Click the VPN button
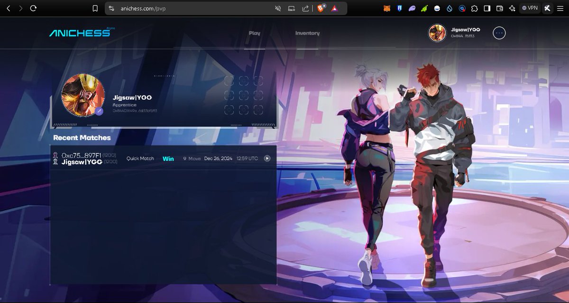 530,8
